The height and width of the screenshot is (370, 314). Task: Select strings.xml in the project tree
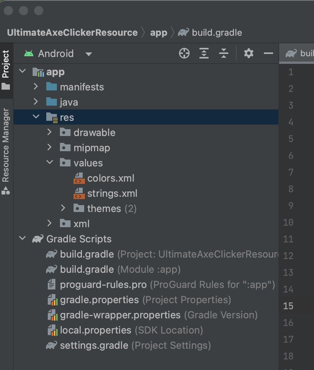[x=112, y=193]
